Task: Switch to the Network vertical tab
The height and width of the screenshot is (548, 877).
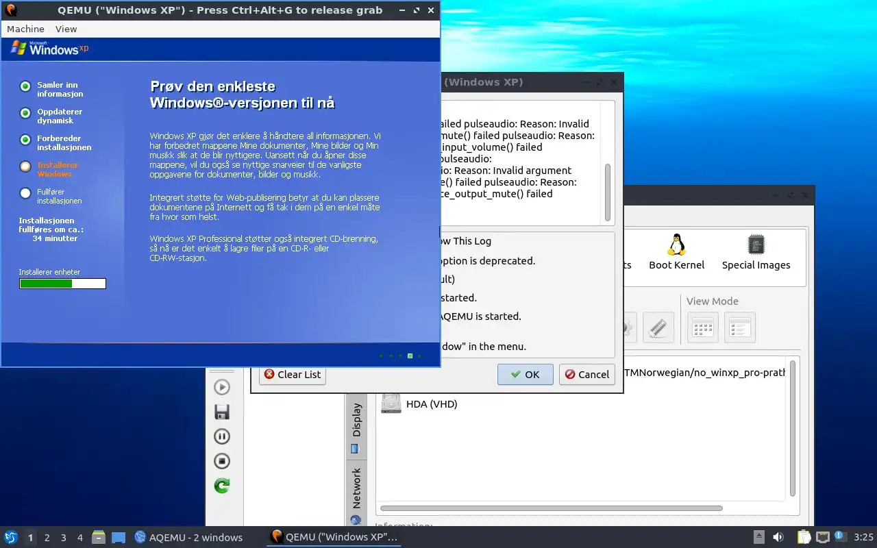Action: pos(356,495)
